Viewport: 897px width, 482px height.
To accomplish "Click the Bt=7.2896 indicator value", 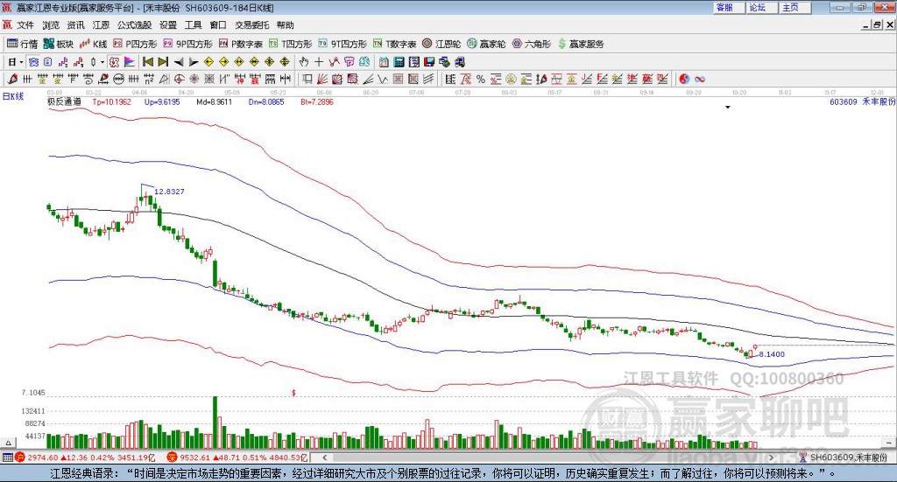I will [317, 101].
